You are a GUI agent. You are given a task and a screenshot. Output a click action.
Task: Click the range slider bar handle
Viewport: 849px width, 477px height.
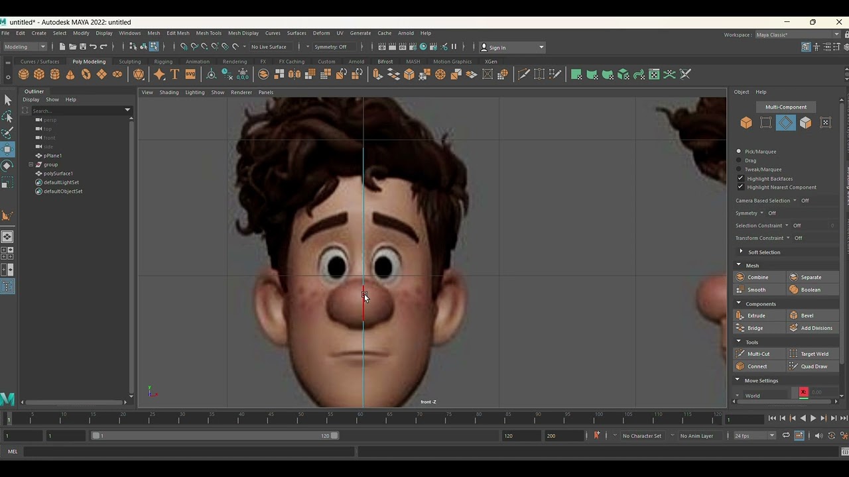pos(215,435)
